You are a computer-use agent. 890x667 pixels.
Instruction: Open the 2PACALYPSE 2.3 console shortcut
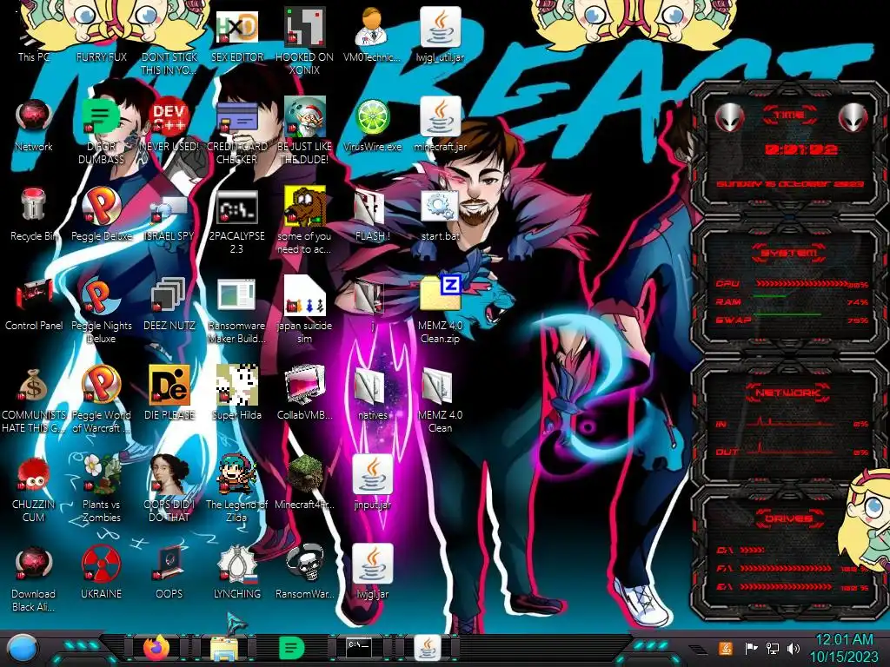coord(236,207)
